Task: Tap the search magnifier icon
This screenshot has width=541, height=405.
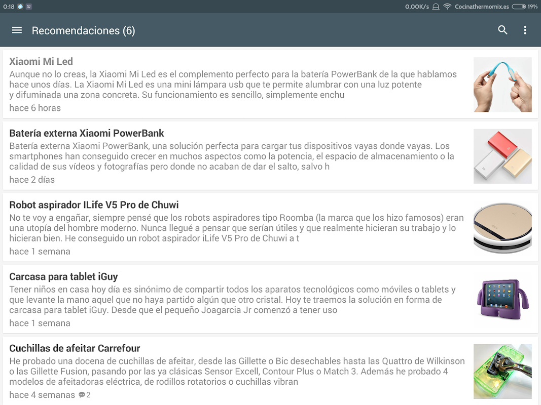Action: (x=502, y=30)
